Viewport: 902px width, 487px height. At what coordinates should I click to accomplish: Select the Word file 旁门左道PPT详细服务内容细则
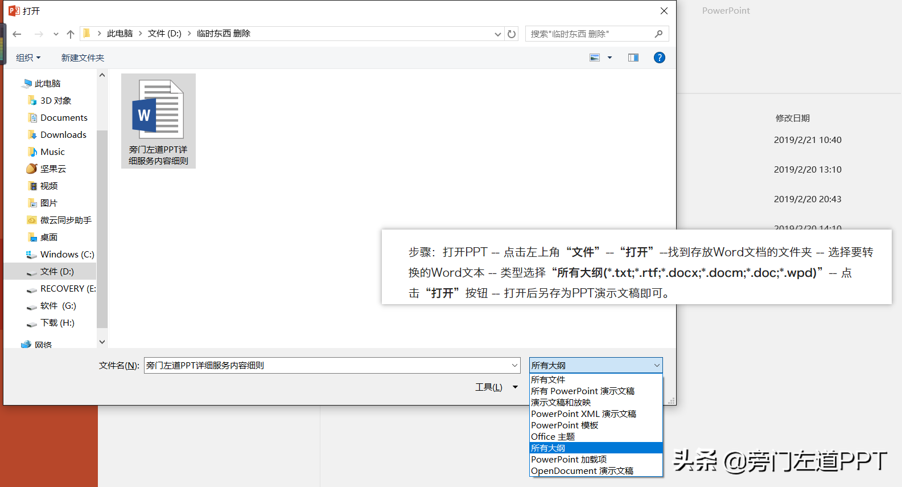tap(158, 121)
